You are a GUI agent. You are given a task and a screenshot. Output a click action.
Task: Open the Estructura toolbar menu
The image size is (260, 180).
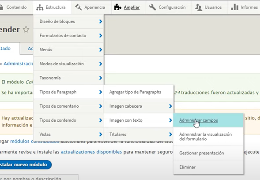point(56,7)
